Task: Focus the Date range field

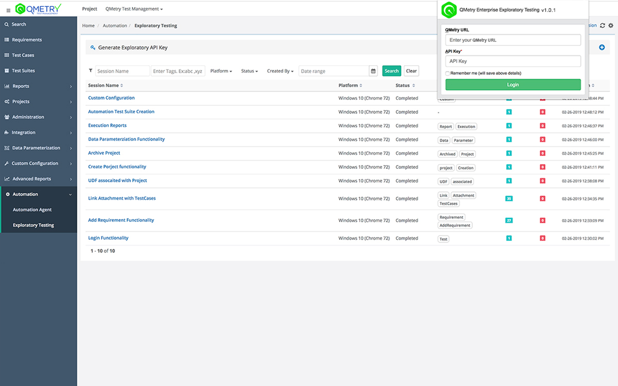Action: point(334,71)
